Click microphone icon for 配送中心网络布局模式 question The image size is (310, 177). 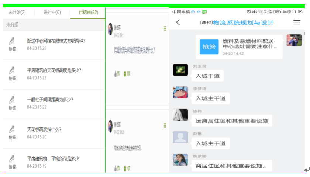pos(13,41)
